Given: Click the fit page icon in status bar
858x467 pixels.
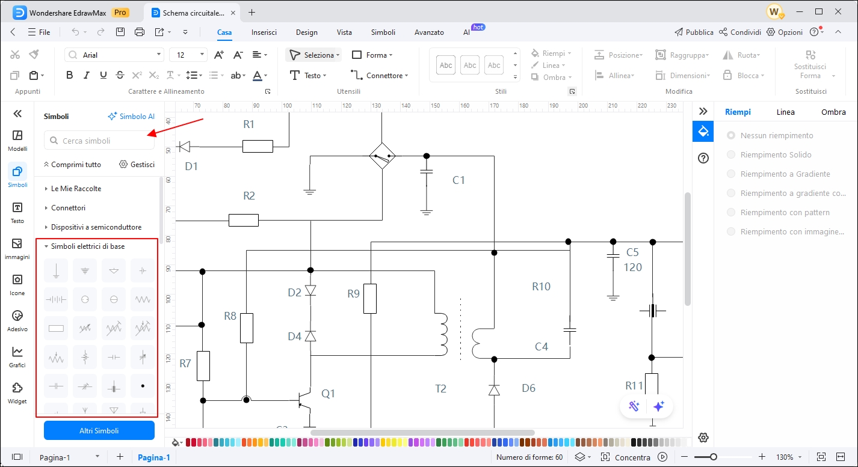Looking at the screenshot, I should pos(822,457).
